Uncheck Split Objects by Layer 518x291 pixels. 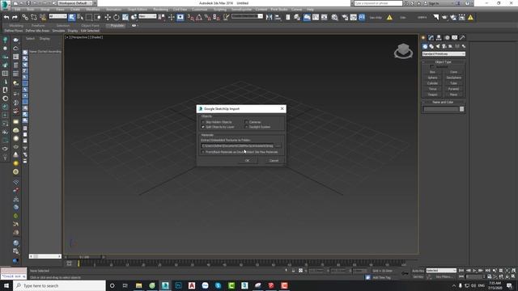(x=203, y=127)
